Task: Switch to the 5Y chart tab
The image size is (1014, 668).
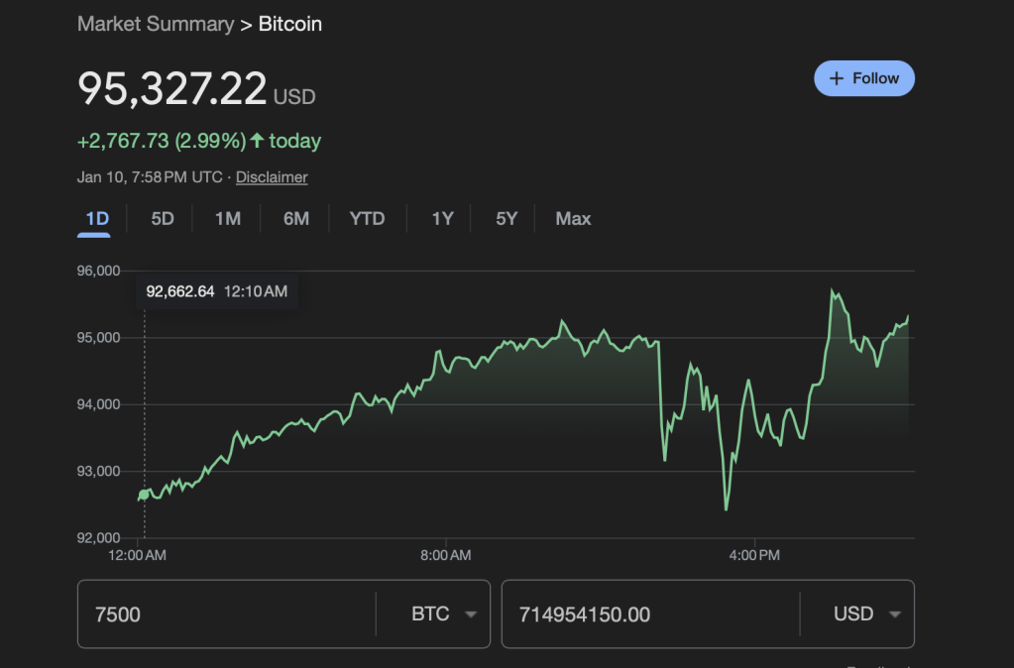Action: click(x=507, y=219)
